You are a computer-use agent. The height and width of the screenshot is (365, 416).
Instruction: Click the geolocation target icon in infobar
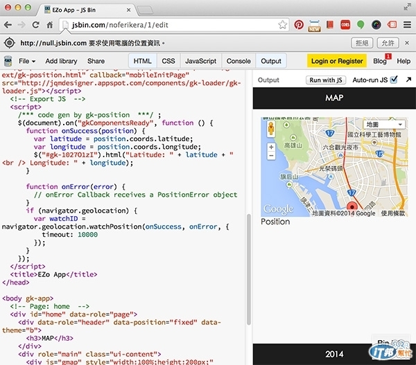pyautogui.click(x=9, y=43)
